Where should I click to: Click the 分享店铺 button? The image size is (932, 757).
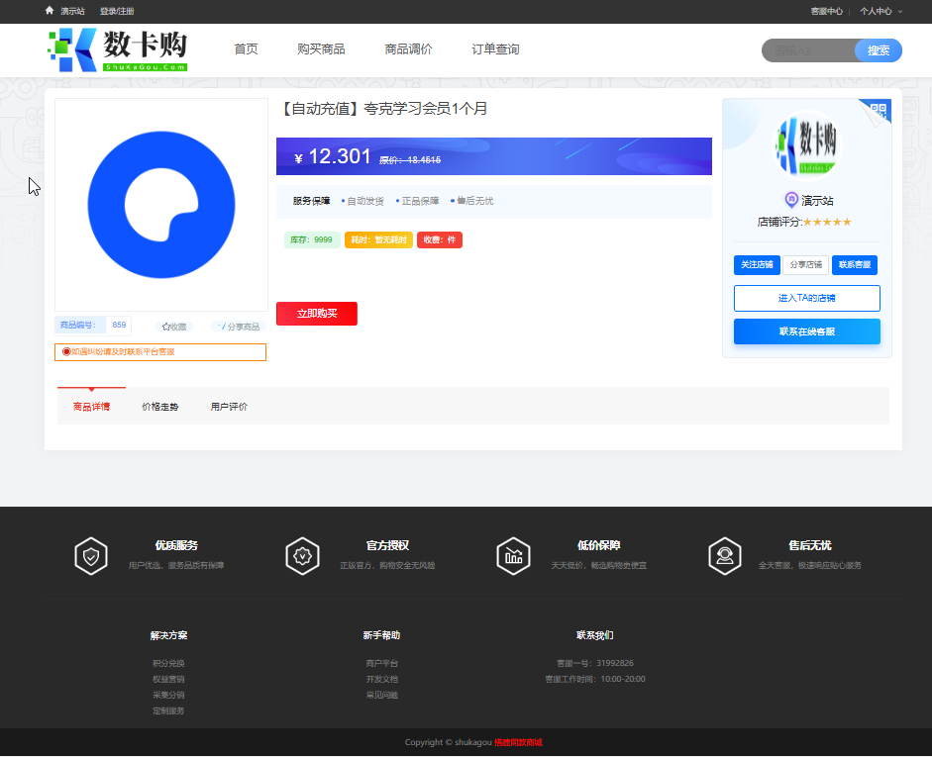click(805, 265)
